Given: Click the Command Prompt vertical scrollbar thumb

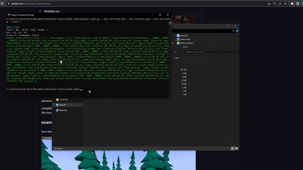Looking at the screenshot, I should coord(170,23).
